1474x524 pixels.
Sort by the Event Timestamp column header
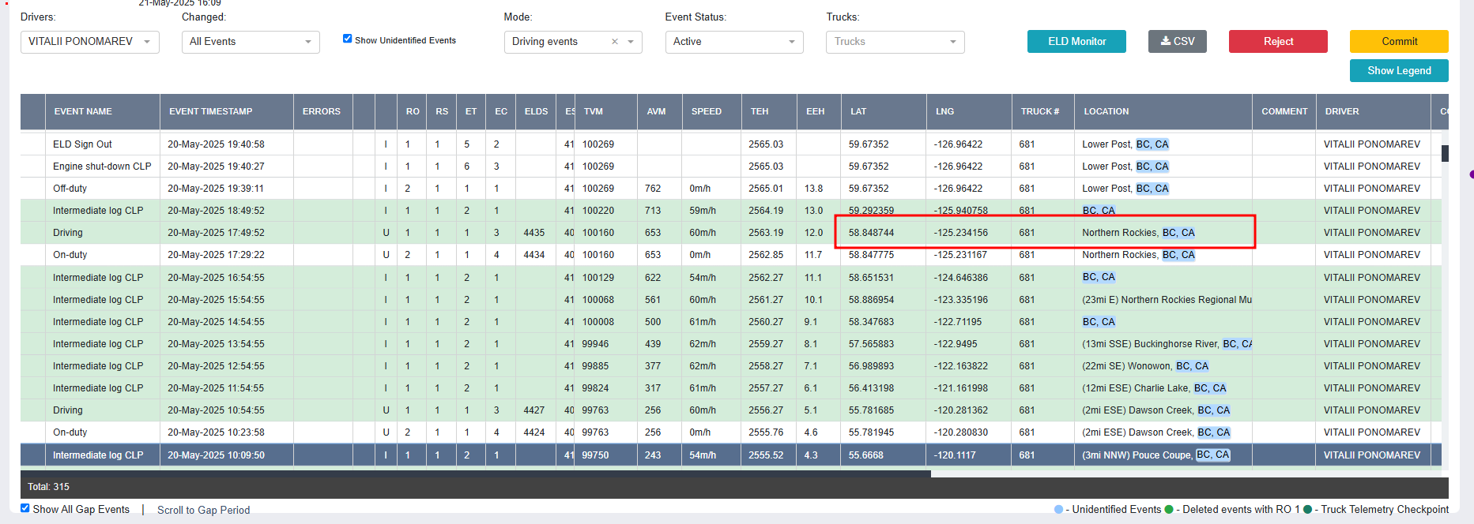pos(211,111)
